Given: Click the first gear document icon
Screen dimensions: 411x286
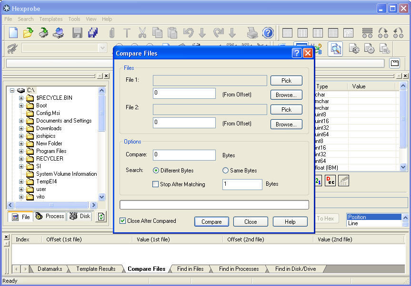Looking at the screenshot, I should (x=354, y=49).
